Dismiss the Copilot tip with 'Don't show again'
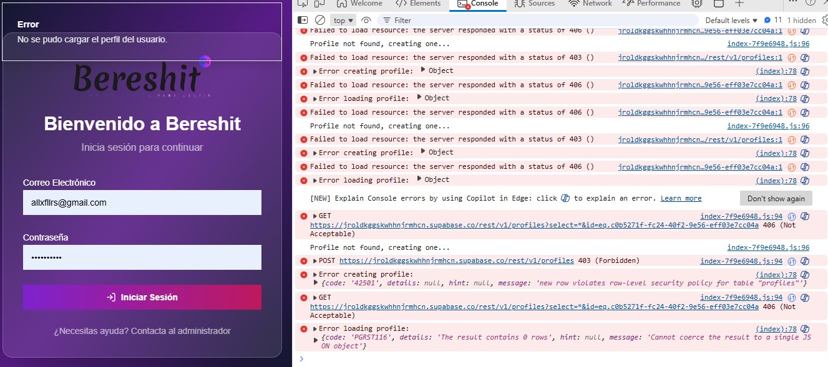Screen dimensions: 828x367 click(x=776, y=198)
